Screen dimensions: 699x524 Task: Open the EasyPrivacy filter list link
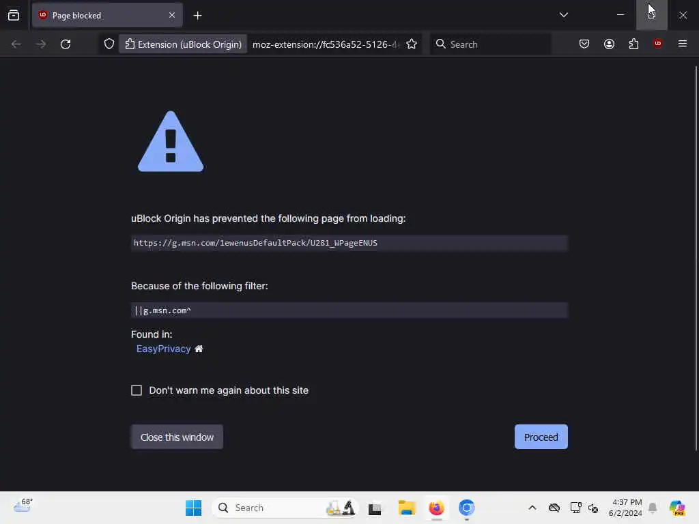pyautogui.click(x=164, y=349)
